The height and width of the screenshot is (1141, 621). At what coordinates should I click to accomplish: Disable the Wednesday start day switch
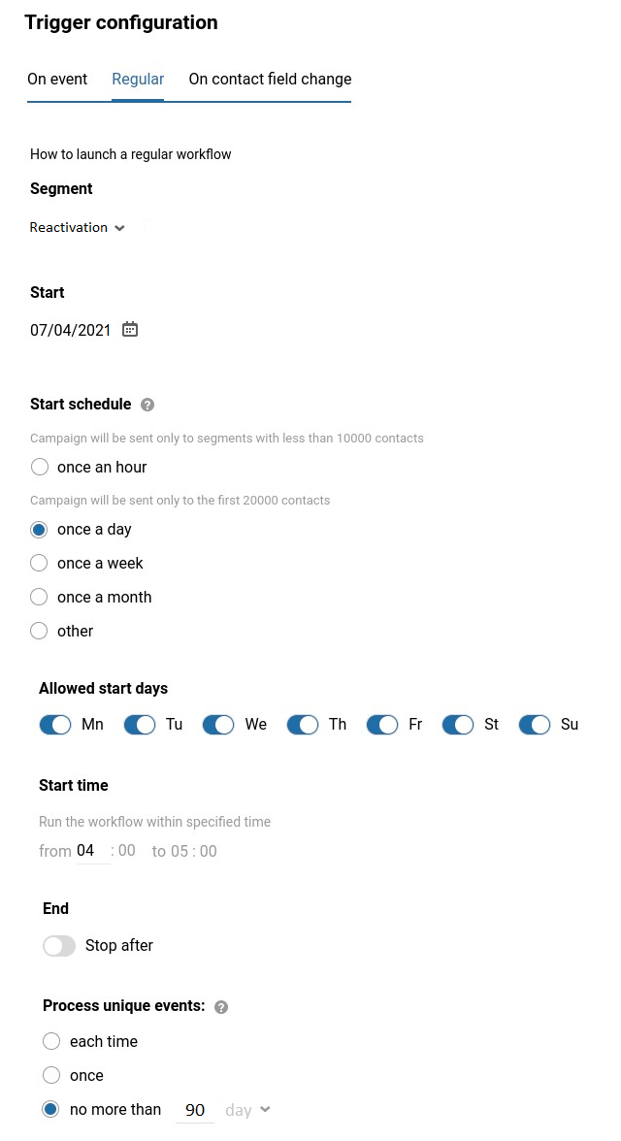pos(218,725)
